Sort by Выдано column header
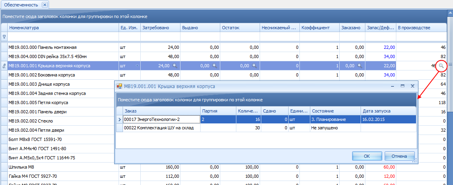Screen dimensions: 453x185 coord(200,28)
